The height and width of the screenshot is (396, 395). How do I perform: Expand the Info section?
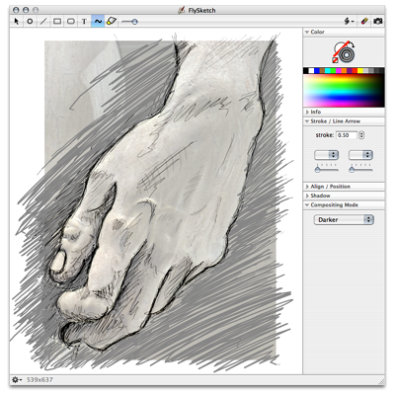click(307, 112)
